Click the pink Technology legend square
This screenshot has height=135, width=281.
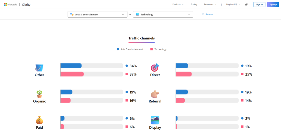(151, 49)
